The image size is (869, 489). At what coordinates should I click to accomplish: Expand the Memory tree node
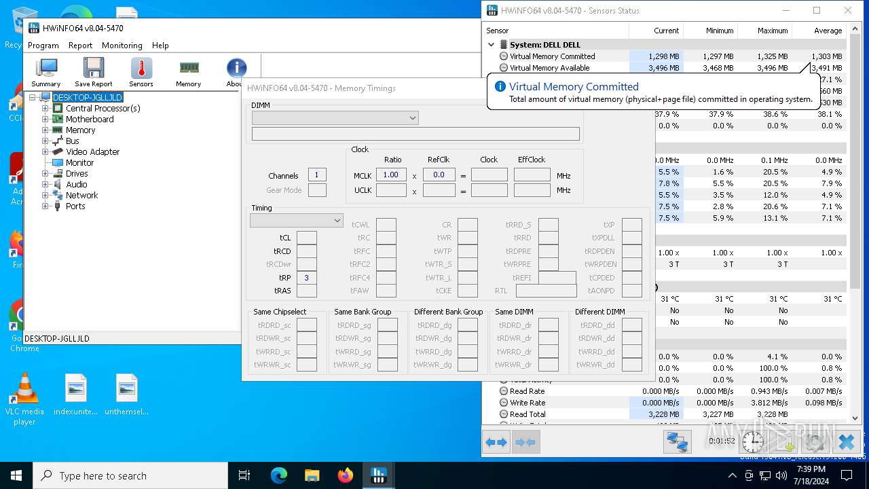45,130
